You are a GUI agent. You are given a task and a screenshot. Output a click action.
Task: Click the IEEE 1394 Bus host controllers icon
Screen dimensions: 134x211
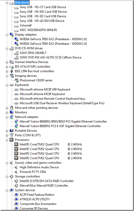tap(12, 71)
